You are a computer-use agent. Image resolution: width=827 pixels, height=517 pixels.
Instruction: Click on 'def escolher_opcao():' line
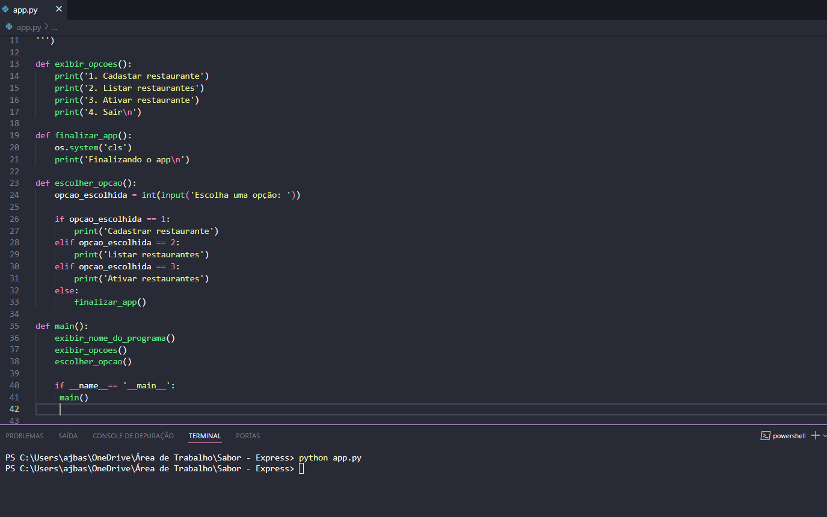(86, 183)
